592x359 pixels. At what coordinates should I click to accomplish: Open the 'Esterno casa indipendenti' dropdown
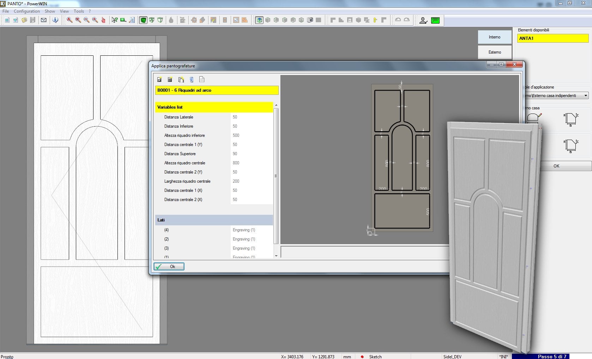pos(586,96)
